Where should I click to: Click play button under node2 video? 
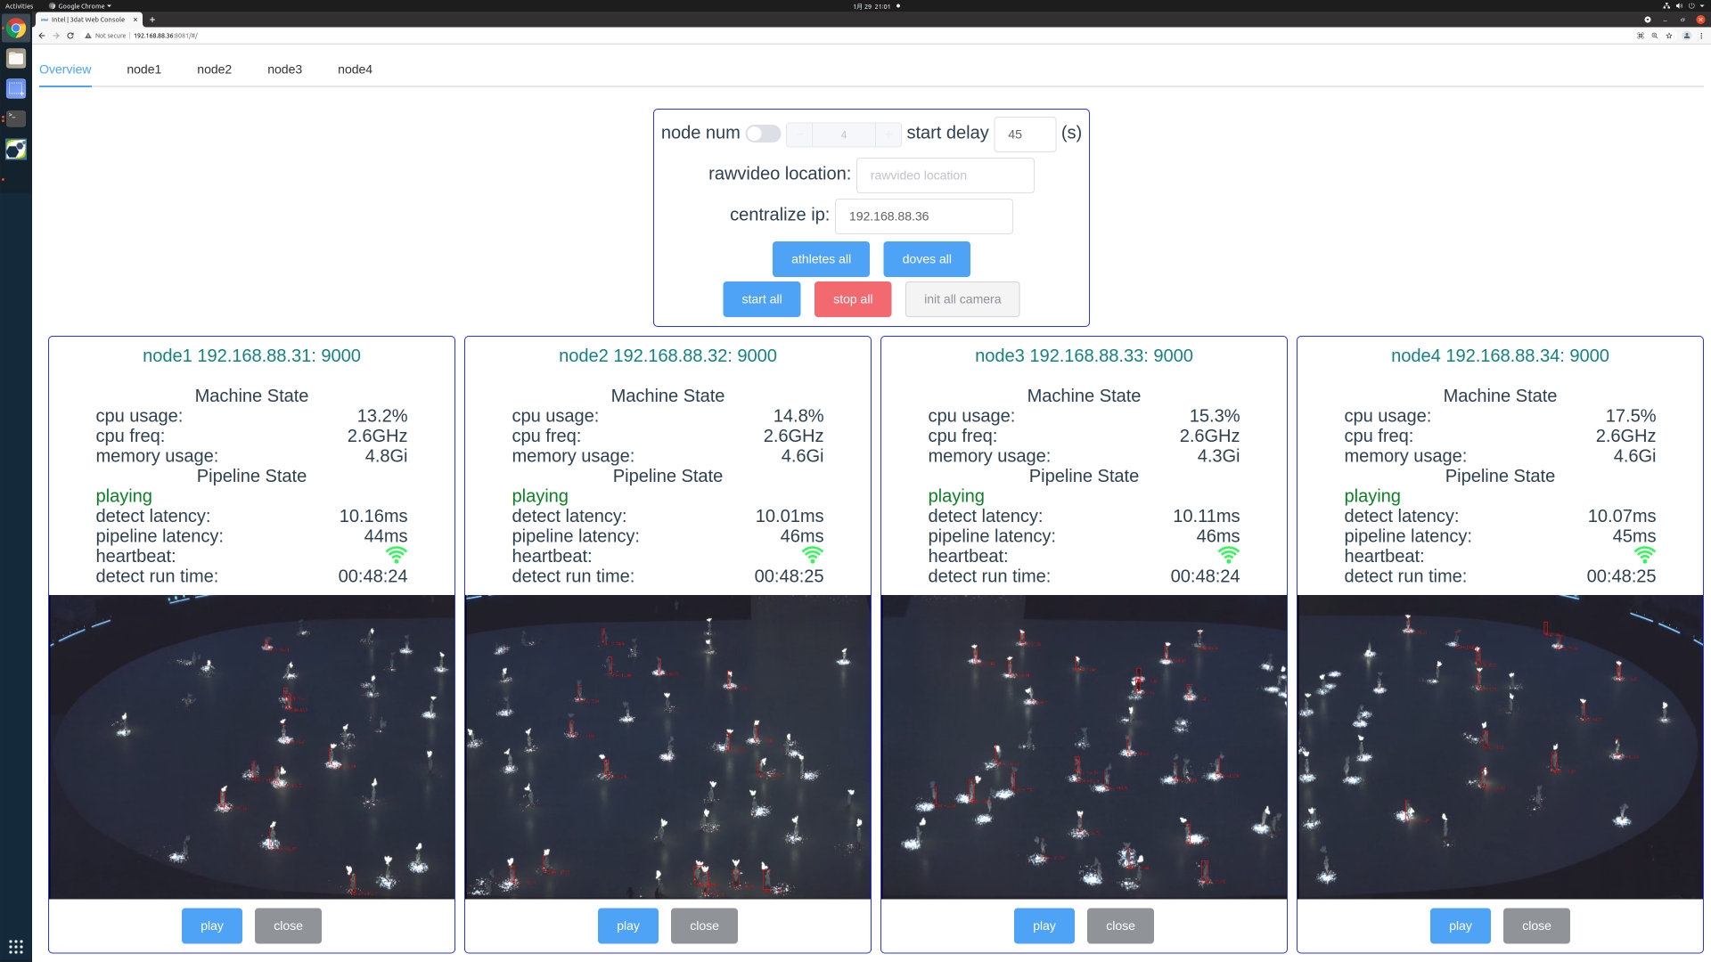coord(627,925)
